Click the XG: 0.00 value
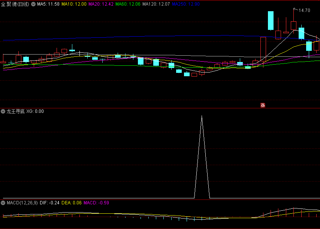Image resolution: width=320 pixels, height=229 pixels. click(x=35, y=111)
